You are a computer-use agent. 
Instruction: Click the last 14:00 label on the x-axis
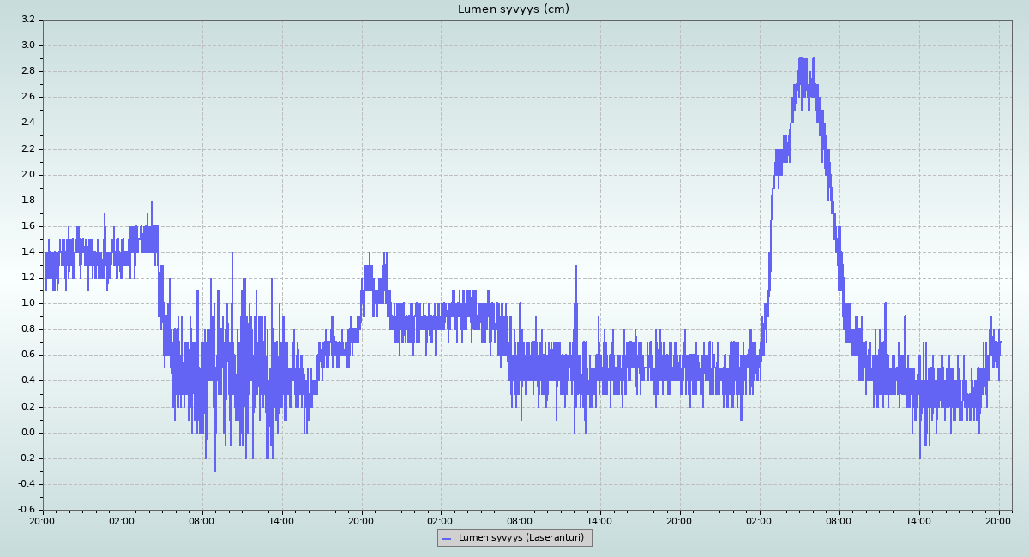[x=918, y=520]
